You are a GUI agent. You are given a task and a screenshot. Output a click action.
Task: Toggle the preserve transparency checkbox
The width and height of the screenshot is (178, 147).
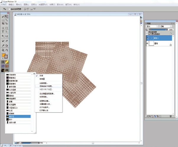[147, 32]
